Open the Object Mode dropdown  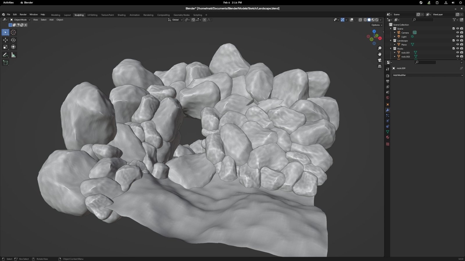tap(20, 20)
